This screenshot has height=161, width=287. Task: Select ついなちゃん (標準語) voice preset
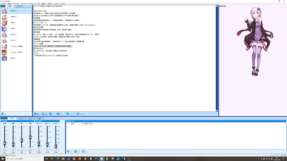(x=16, y=47)
